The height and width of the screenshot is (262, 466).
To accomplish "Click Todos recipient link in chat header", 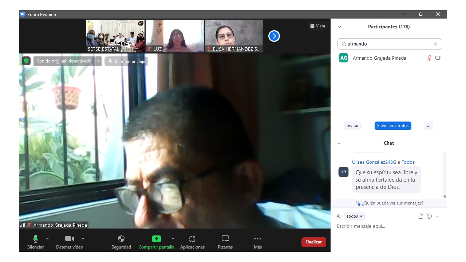I will tap(408, 162).
